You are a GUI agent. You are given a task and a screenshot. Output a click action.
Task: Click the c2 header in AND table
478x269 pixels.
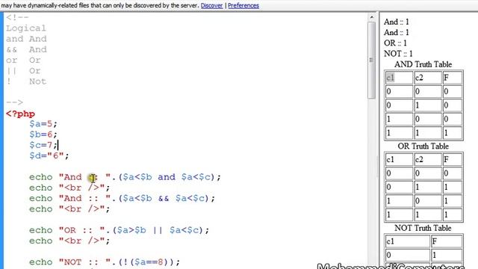428,78
